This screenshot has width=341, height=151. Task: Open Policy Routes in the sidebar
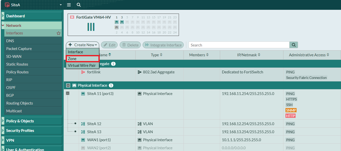pos(33,72)
